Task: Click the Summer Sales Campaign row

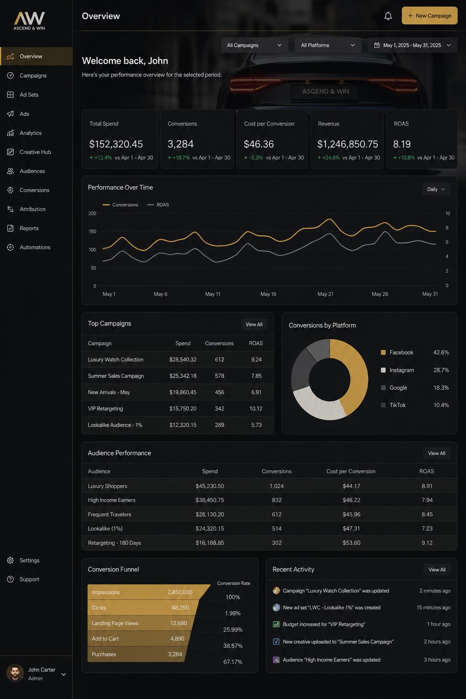Action: [x=178, y=376]
